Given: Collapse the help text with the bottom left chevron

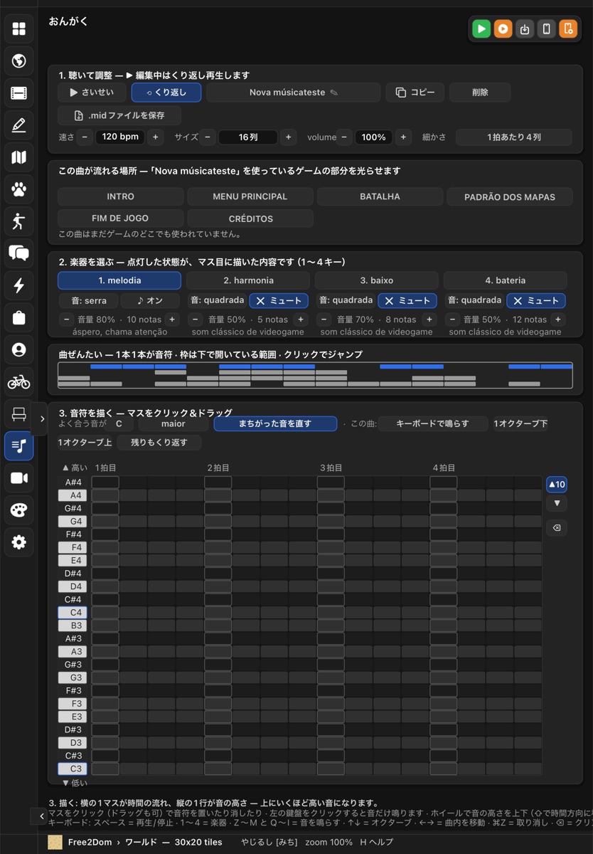Looking at the screenshot, I should point(41,816).
